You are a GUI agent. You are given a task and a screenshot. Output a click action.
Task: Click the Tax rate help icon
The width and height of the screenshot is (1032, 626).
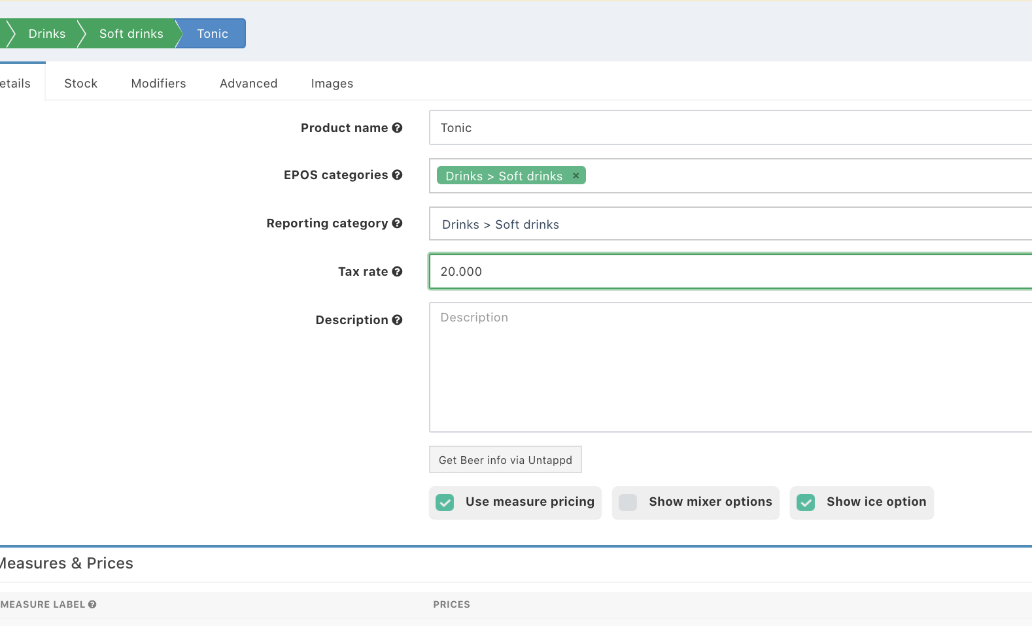tap(397, 272)
